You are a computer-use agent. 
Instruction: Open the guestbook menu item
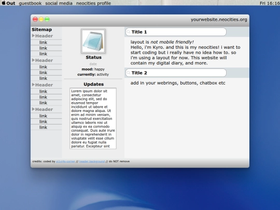[x=30, y=3]
